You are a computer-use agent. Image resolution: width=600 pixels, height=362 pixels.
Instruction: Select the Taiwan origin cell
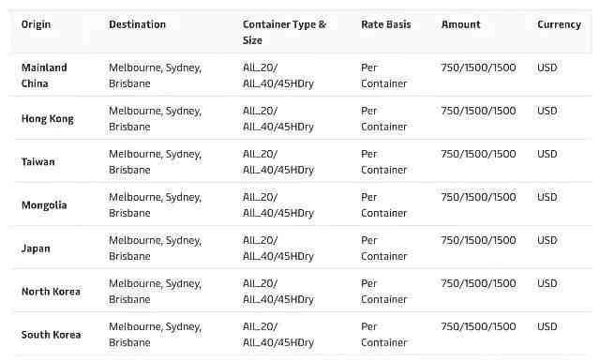(x=37, y=162)
